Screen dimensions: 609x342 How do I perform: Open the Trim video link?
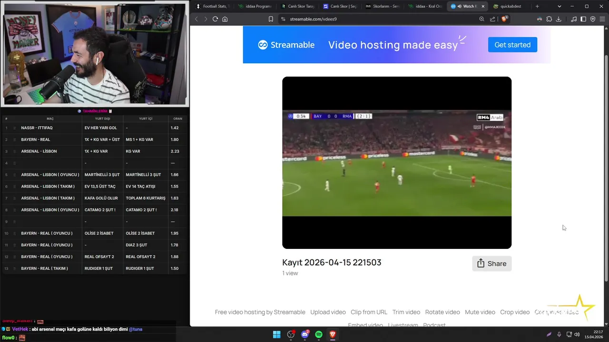point(406,312)
